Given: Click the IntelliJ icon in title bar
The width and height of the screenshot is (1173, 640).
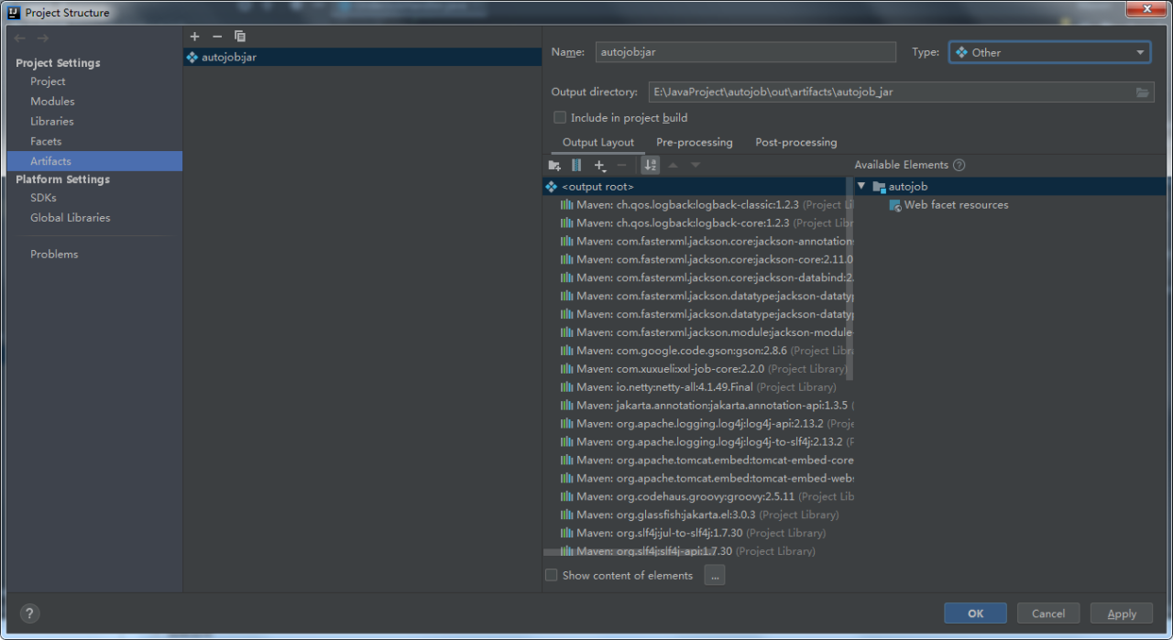Looking at the screenshot, I should pyautogui.click(x=15, y=13).
